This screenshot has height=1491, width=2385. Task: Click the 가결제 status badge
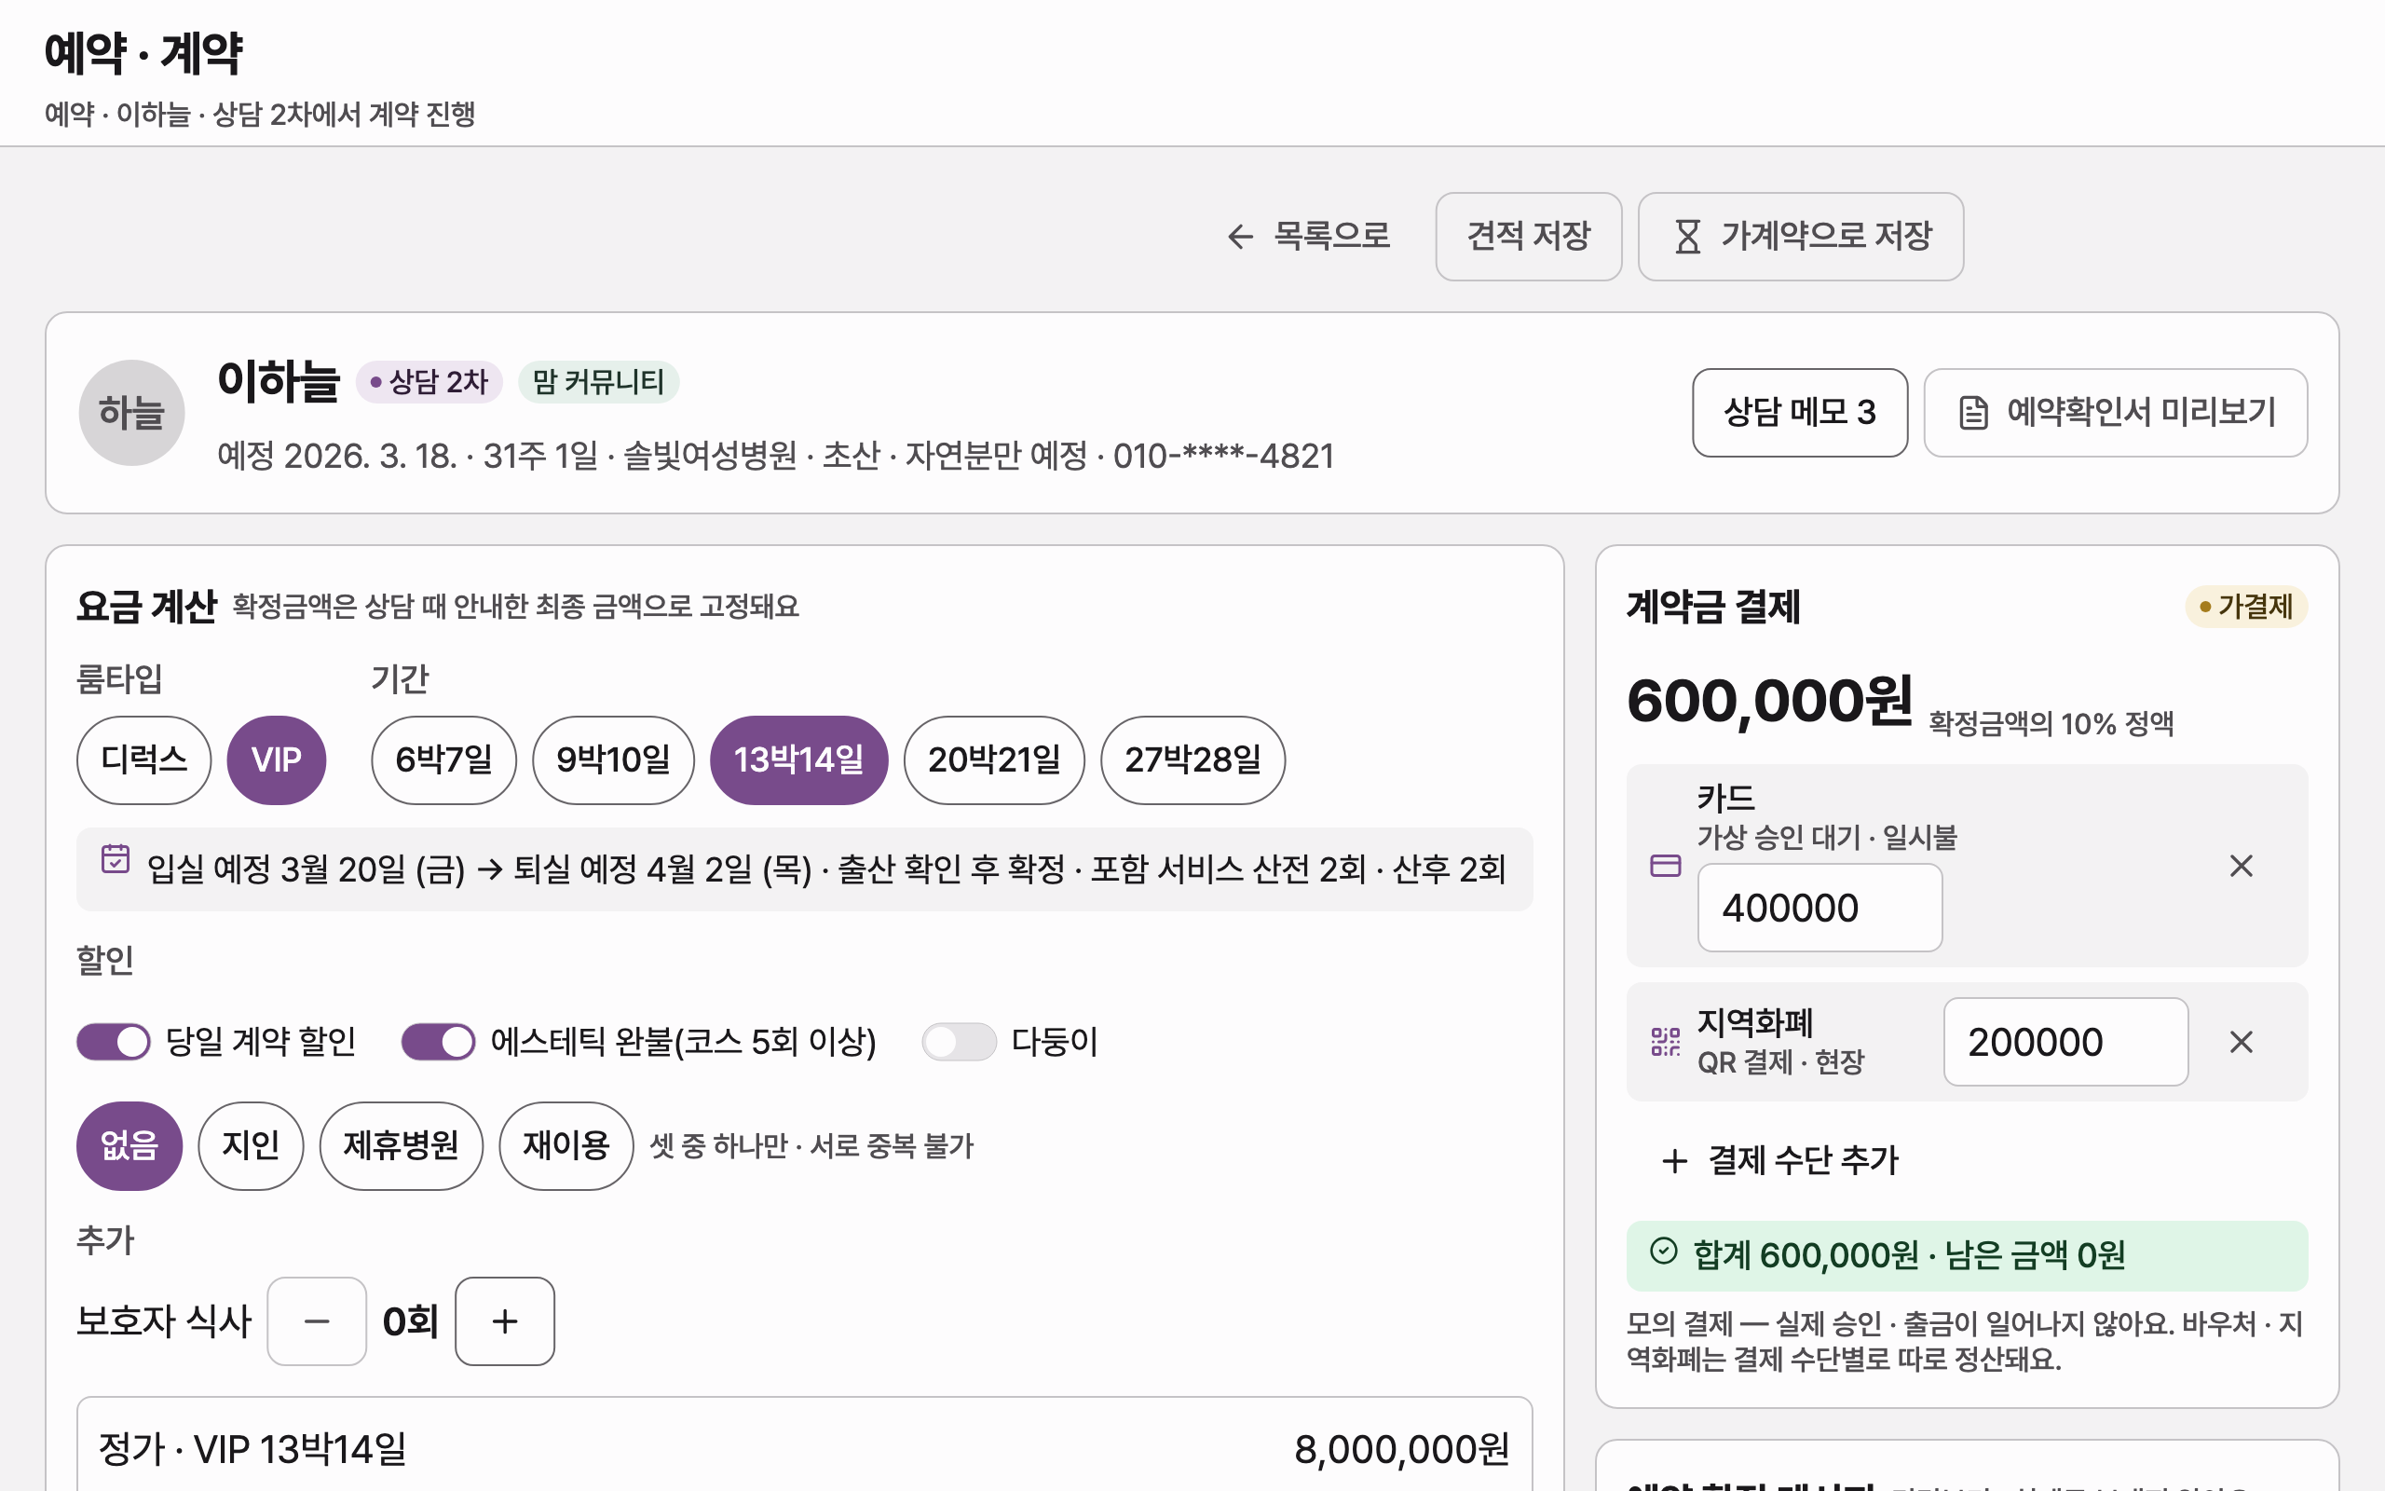click(2246, 607)
